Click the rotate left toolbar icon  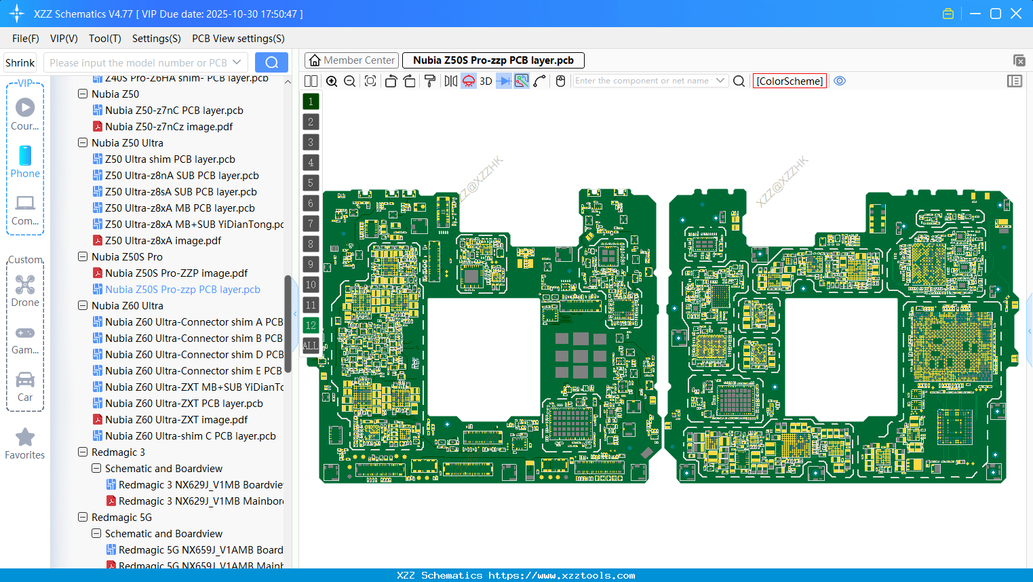coord(390,81)
